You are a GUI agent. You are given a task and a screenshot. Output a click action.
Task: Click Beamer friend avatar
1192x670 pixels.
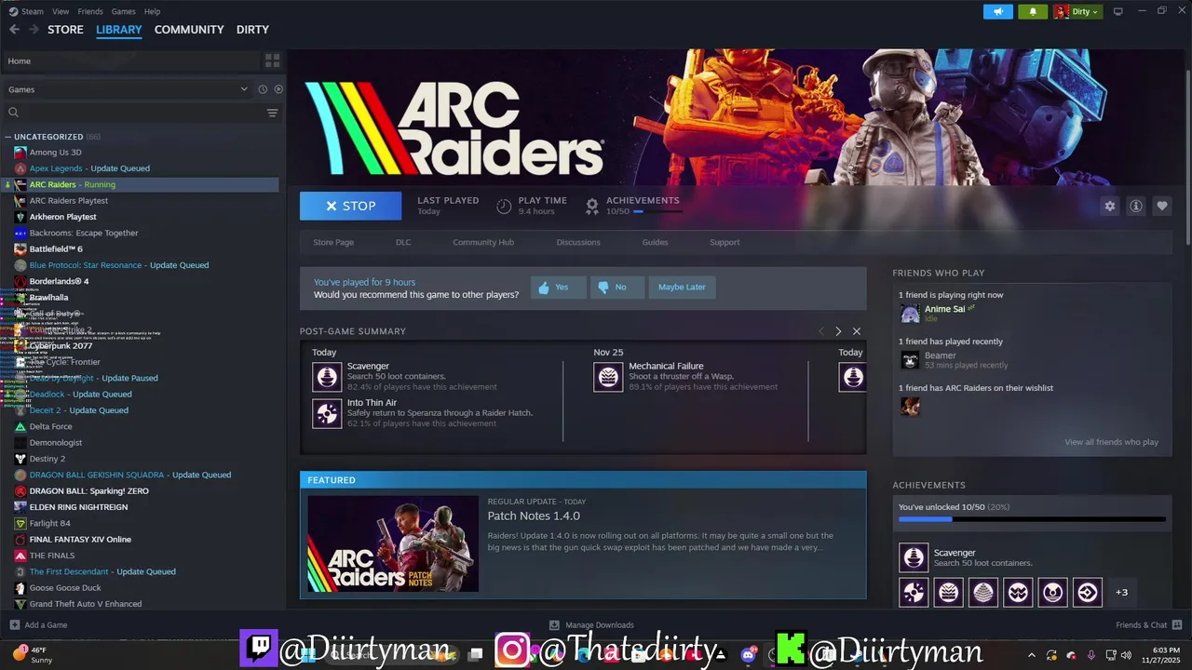tap(910, 360)
